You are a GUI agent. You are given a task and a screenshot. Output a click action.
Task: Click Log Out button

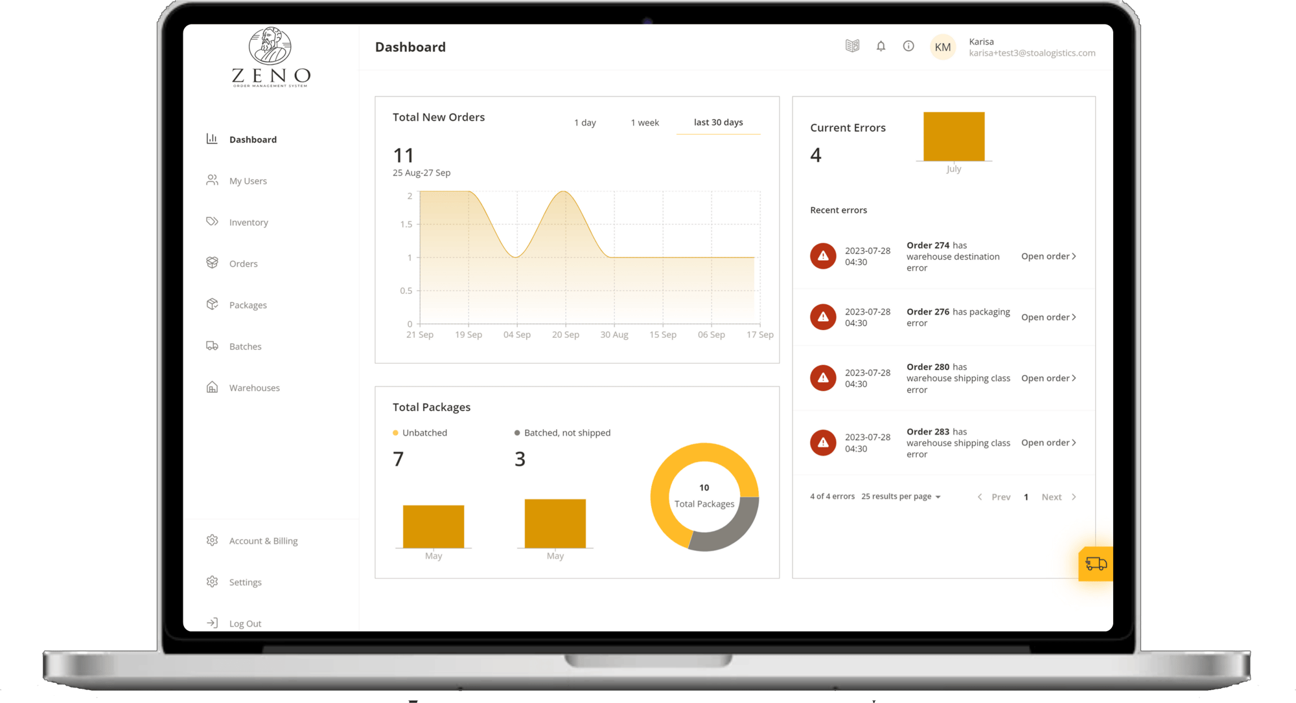244,623
